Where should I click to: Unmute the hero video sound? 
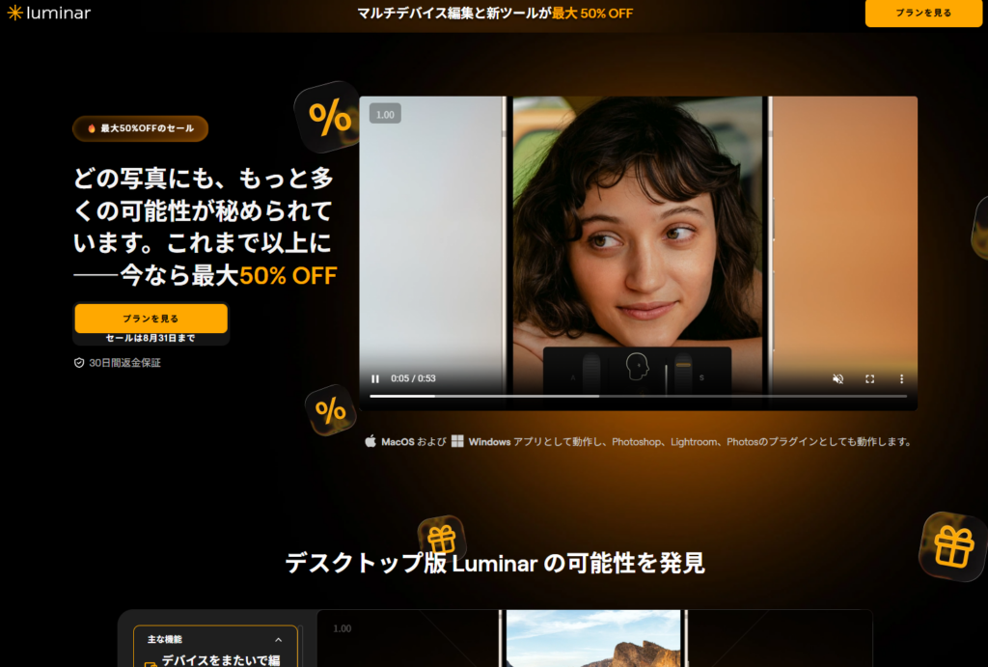coord(838,379)
